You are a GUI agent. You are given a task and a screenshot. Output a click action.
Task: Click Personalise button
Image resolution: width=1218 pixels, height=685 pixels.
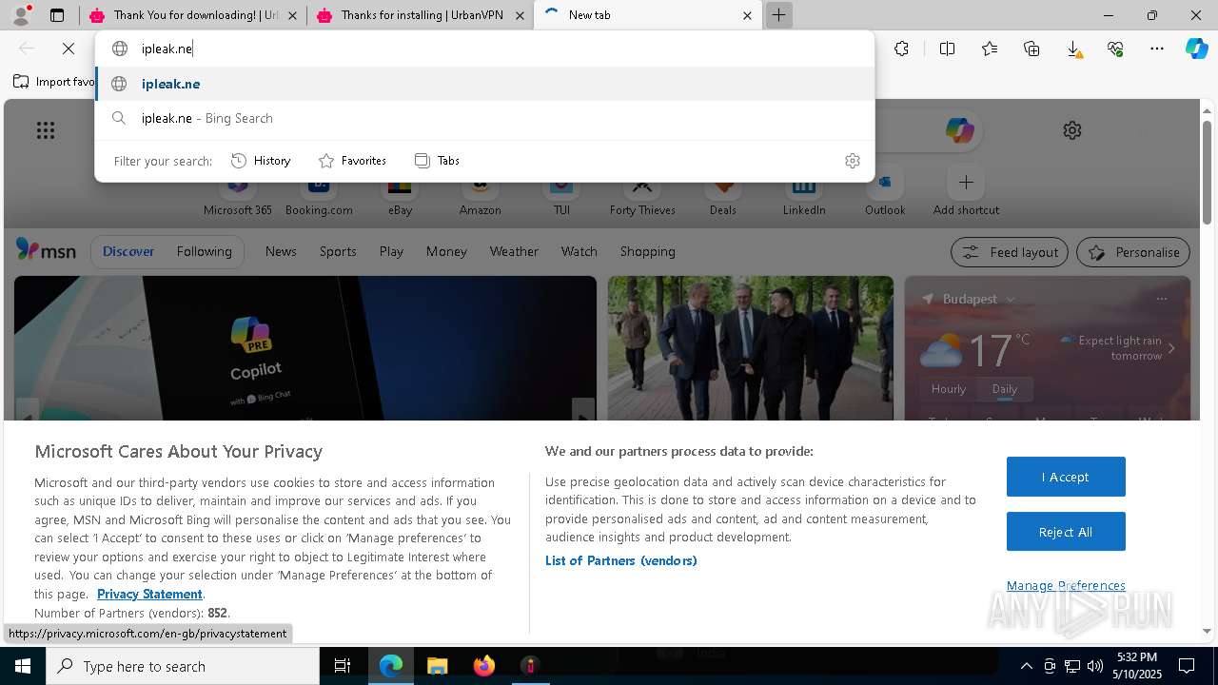[1133, 252]
